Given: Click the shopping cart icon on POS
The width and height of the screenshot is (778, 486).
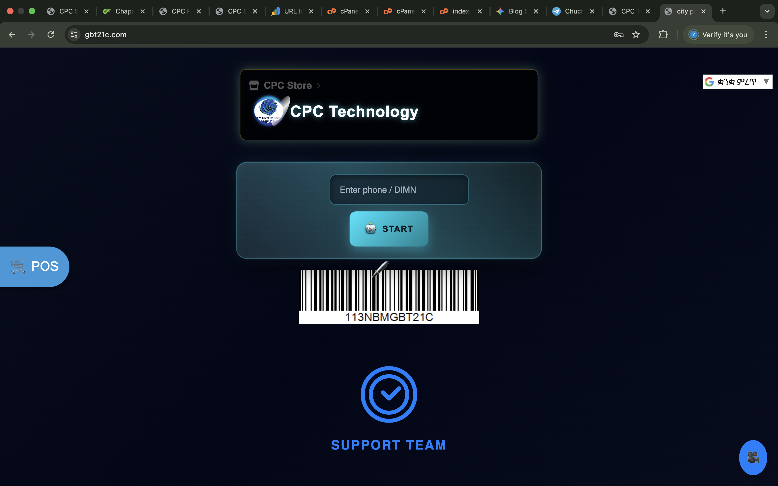Looking at the screenshot, I should coord(18,266).
